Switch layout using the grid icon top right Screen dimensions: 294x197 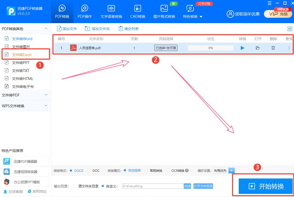[290, 29]
